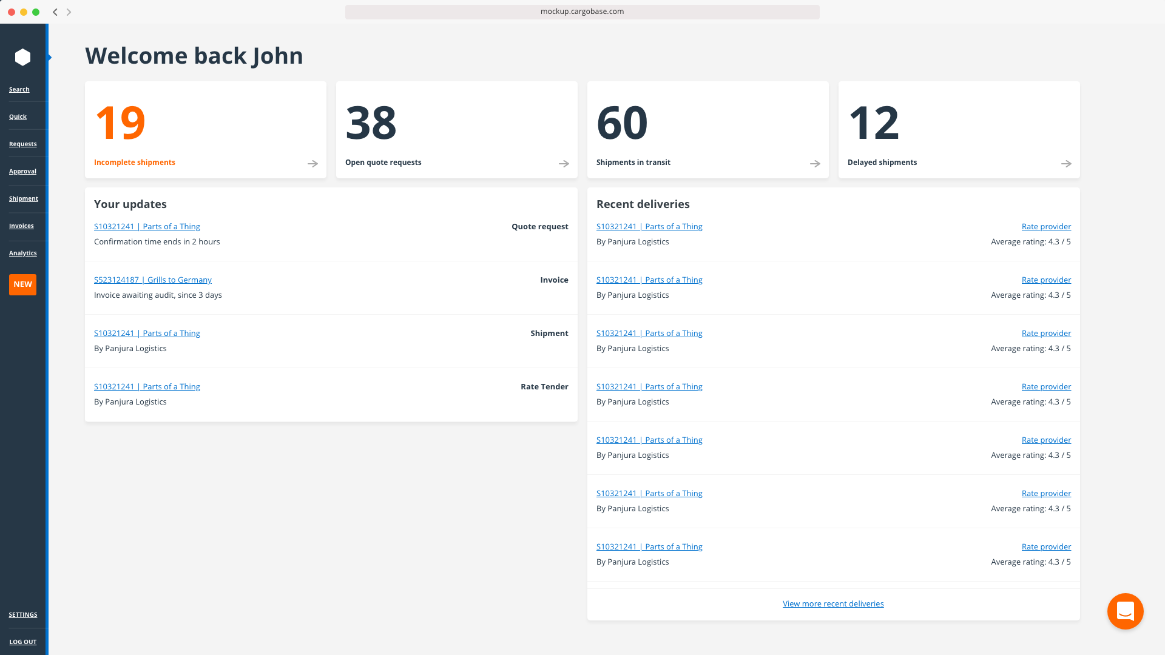Select Invoices in the sidebar
1165x655 pixels.
click(21, 226)
